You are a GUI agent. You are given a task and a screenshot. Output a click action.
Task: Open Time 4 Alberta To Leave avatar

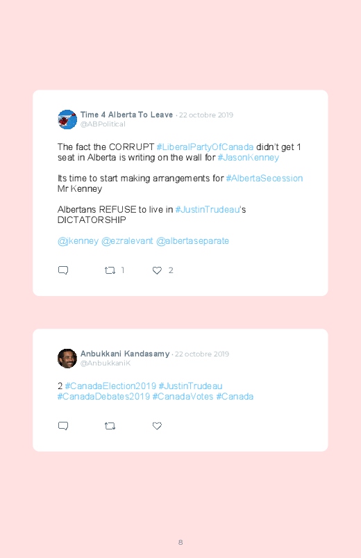(x=67, y=120)
